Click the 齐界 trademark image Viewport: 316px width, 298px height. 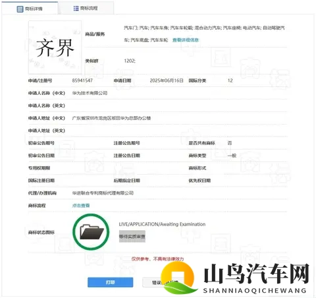click(x=55, y=47)
